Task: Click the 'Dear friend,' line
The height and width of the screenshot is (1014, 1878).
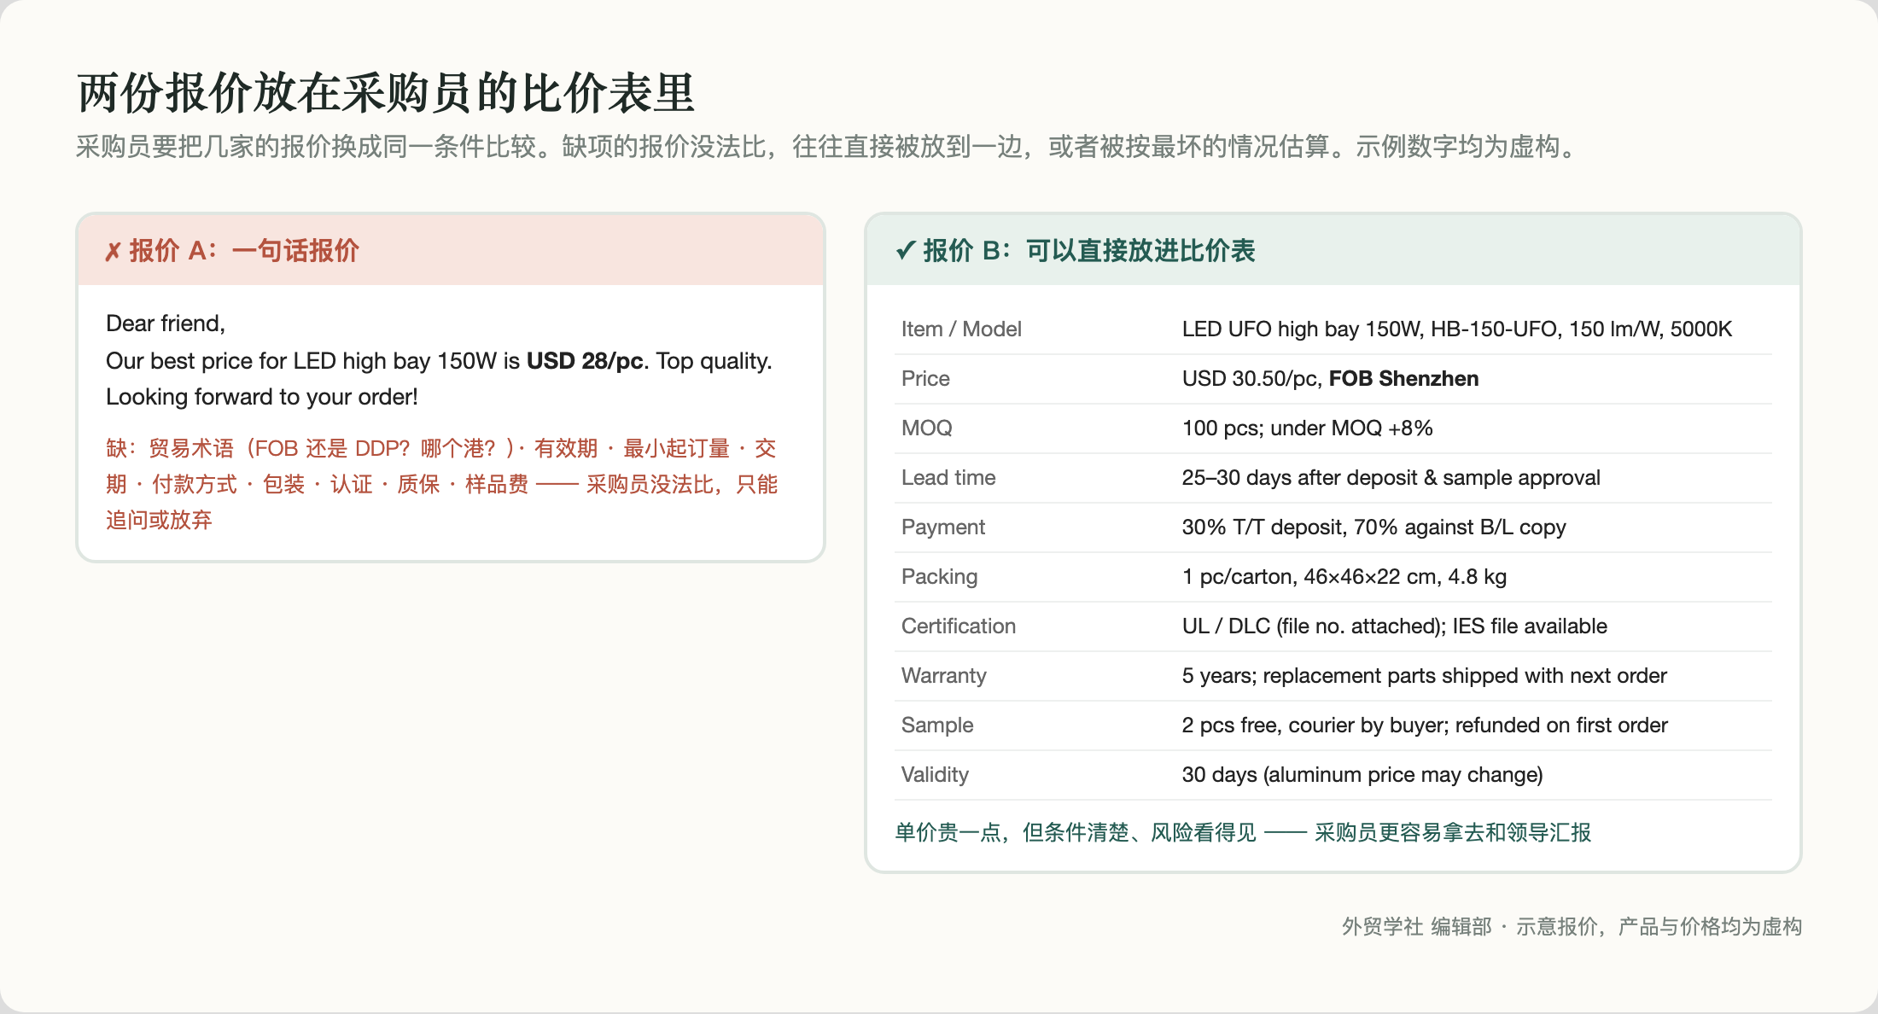Action: pos(166,323)
